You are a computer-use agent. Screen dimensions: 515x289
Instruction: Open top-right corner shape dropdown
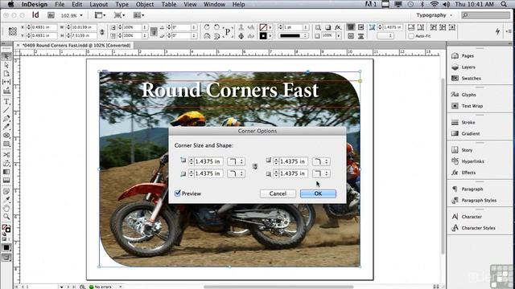click(321, 161)
